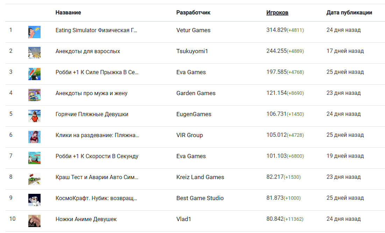Open developer Vetur Games
385x233 pixels.
click(x=193, y=30)
